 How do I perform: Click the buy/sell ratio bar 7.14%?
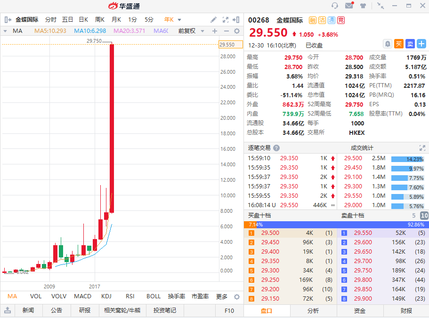tap(336, 225)
